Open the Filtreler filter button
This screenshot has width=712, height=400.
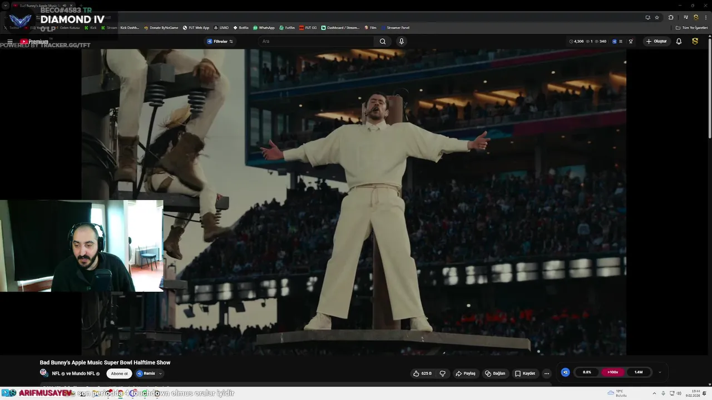[x=220, y=42]
